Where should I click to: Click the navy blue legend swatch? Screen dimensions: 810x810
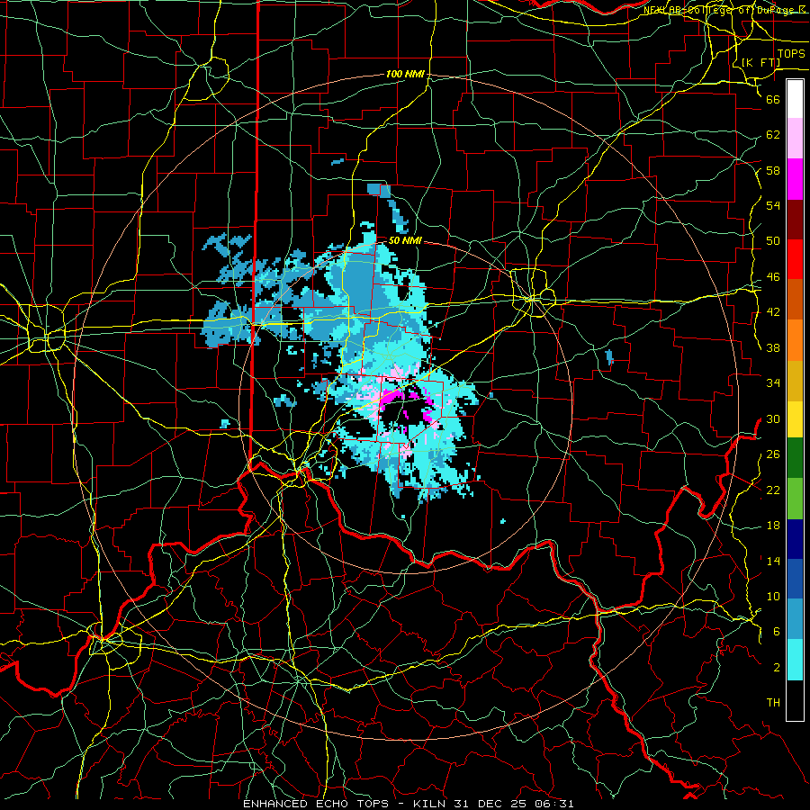click(795, 539)
